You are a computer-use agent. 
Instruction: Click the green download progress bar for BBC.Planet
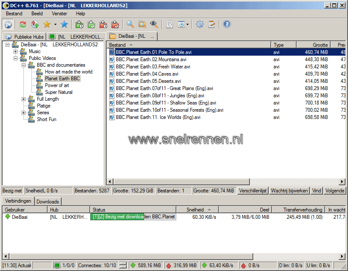tap(133, 217)
